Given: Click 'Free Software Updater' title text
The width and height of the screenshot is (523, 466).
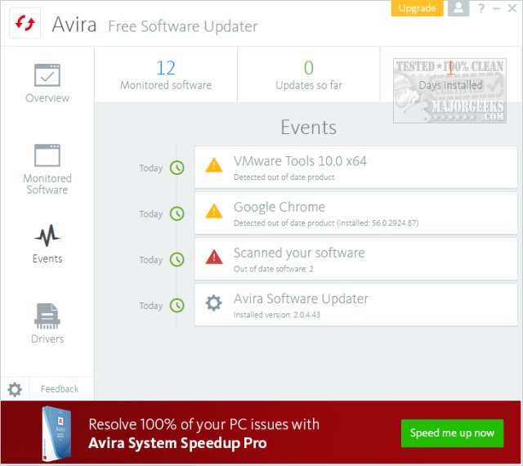Looking at the screenshot, I should [183, 26].
